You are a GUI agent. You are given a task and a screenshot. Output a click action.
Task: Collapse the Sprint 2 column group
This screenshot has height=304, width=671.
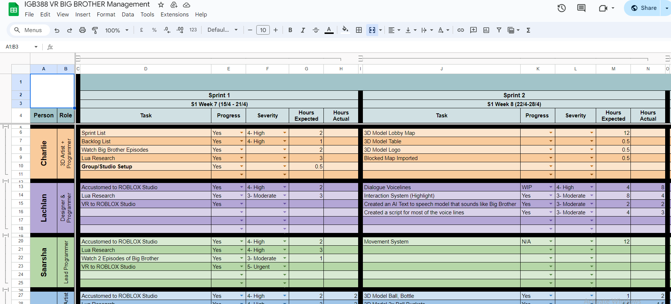click(361, 58)
